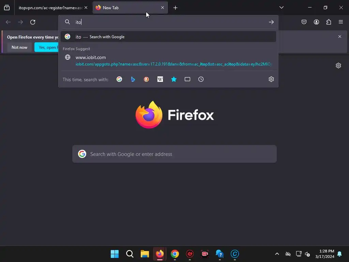
Task: Expand the list all tabs chevron
Action: 282,8
